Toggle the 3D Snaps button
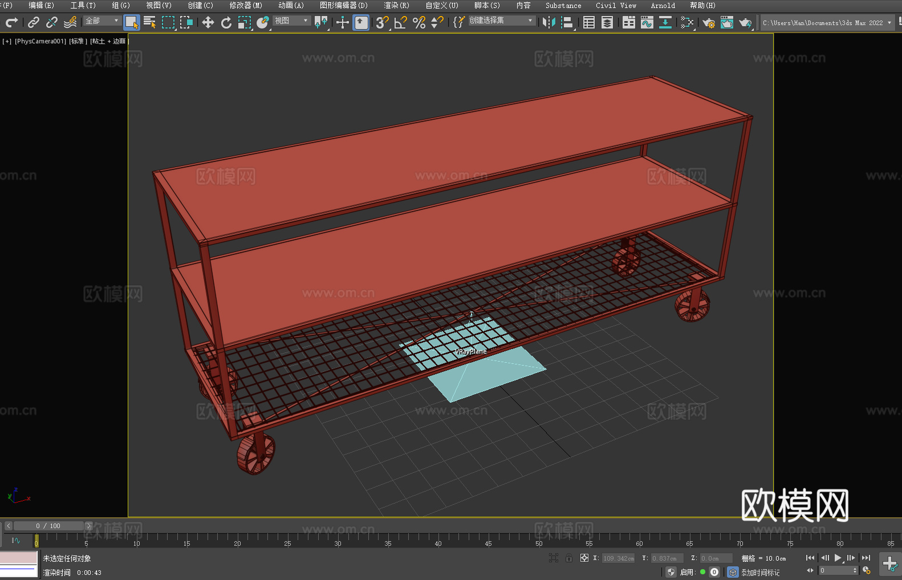 pos(381,22)
